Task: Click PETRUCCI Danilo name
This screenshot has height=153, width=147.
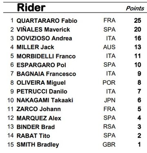Action: [42, 92]
